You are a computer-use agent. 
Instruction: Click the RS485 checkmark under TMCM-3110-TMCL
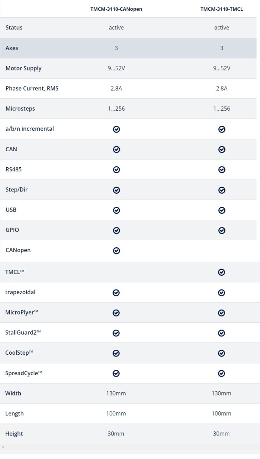pyautogui.click(x=222, y=170)
